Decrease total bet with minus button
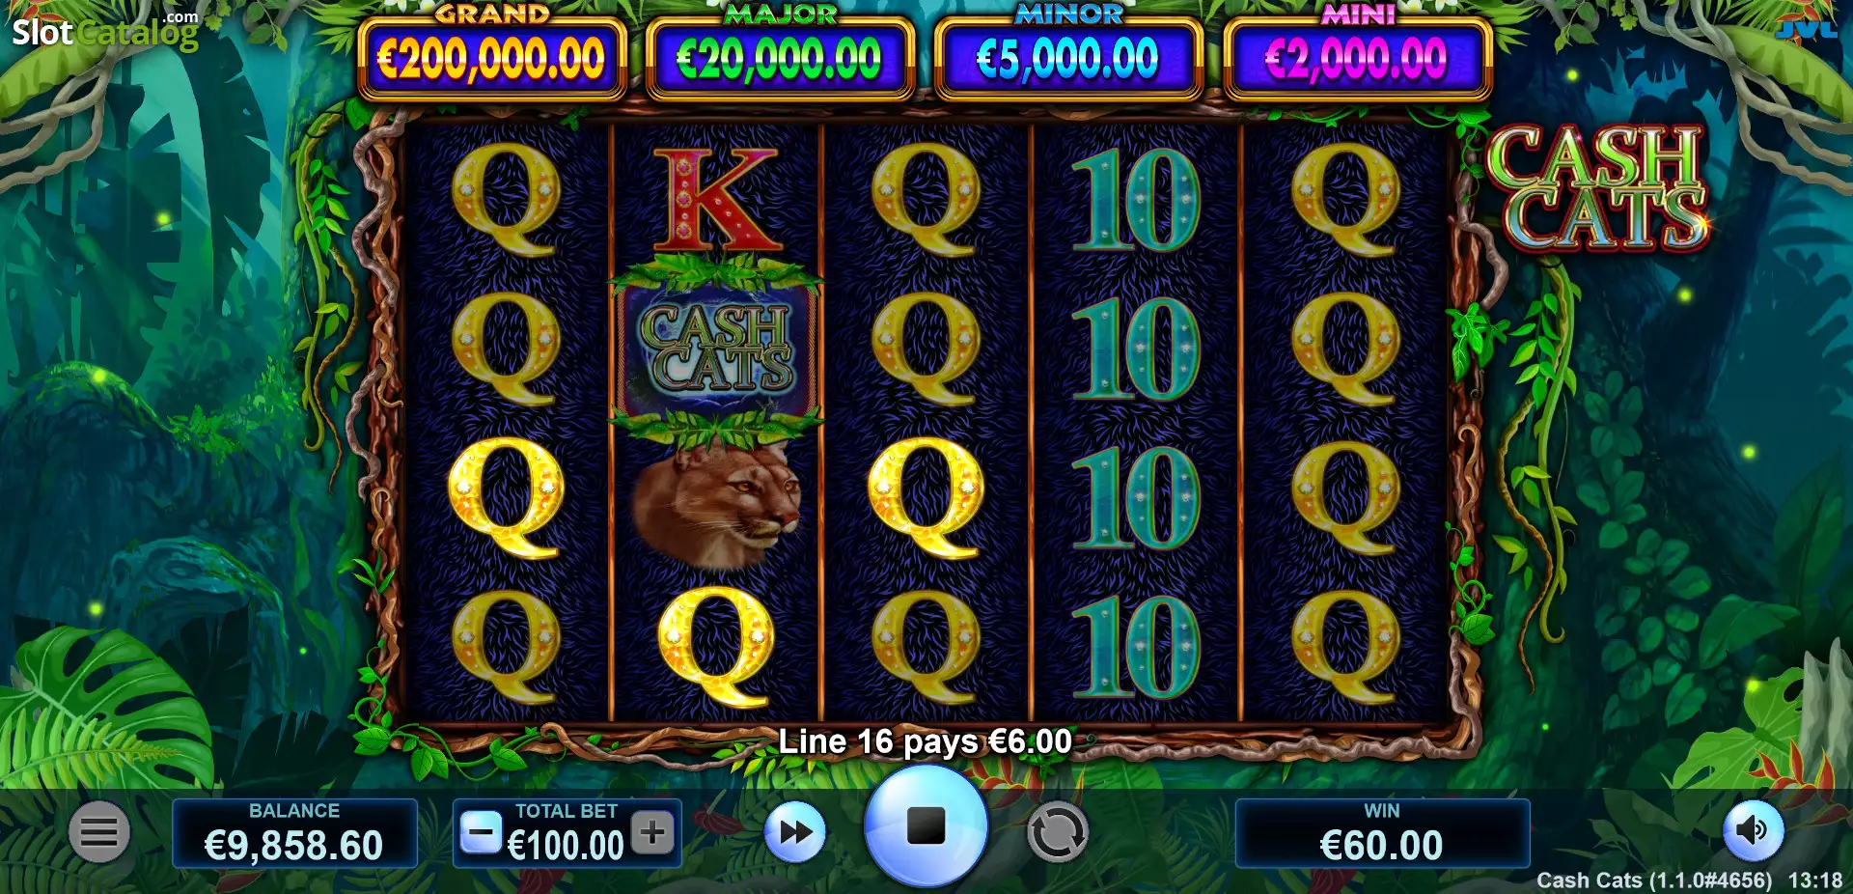 click(x=481, y=832)
